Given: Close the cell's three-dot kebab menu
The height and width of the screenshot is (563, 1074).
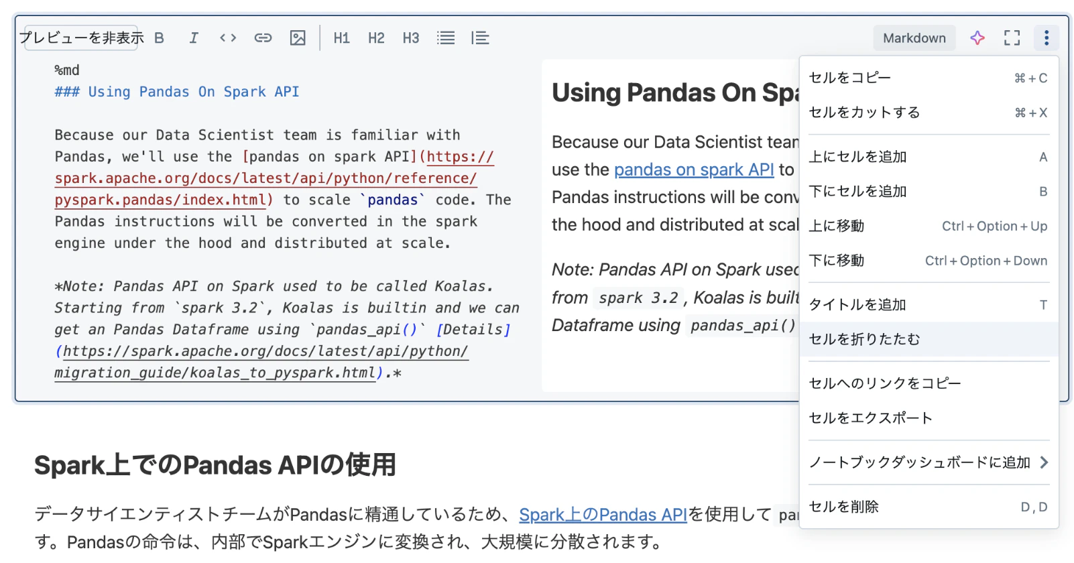Looking at the screenshot, I should pyautogui.click(x=1047, y=38).
